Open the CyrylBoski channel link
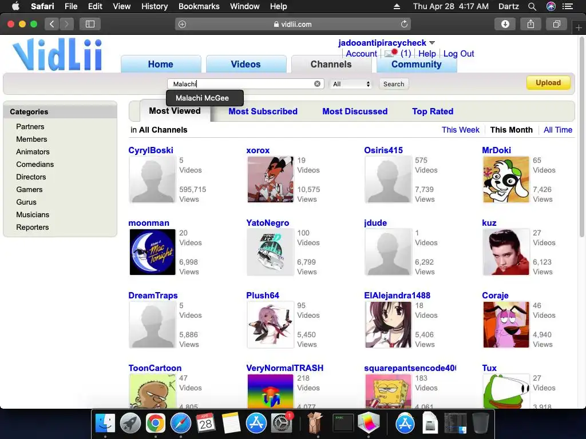The image size is (586, 439). [x=151, y=150]
